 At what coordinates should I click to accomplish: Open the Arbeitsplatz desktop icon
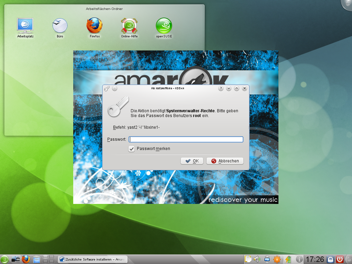pyautogui.click(x=25, y=26)
